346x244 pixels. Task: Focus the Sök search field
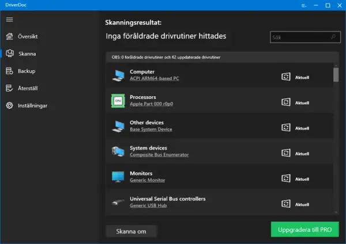305,37
